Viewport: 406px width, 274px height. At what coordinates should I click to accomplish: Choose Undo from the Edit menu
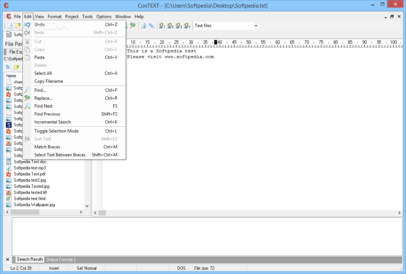74,25
